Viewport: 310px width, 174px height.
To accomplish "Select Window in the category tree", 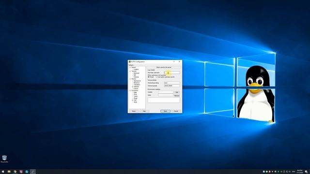I will [x=134, y=79].
